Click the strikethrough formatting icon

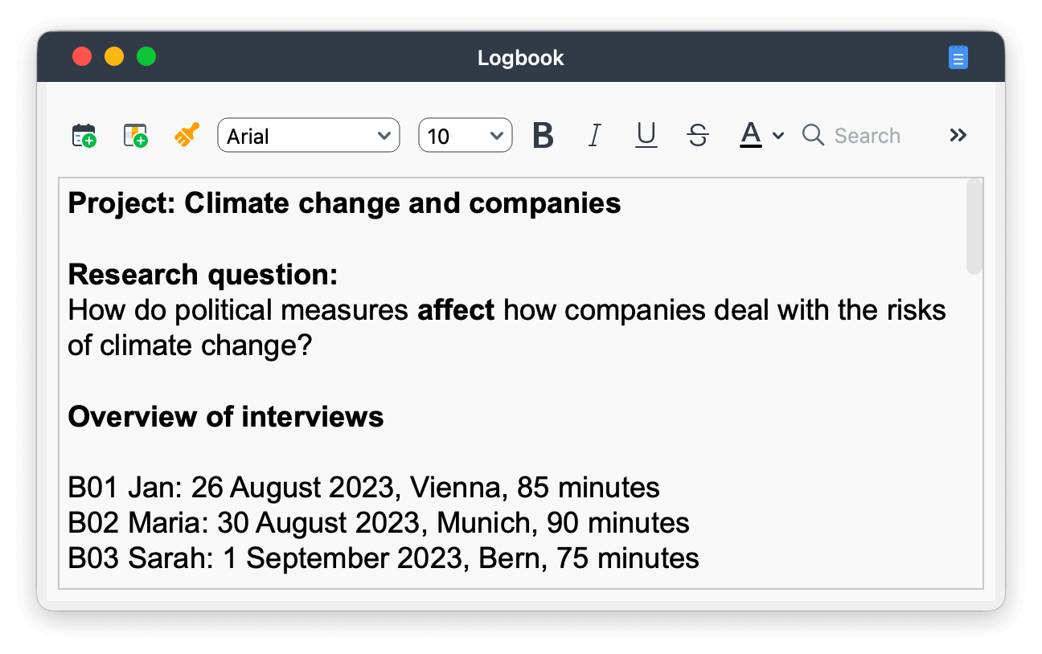(697, 136)
